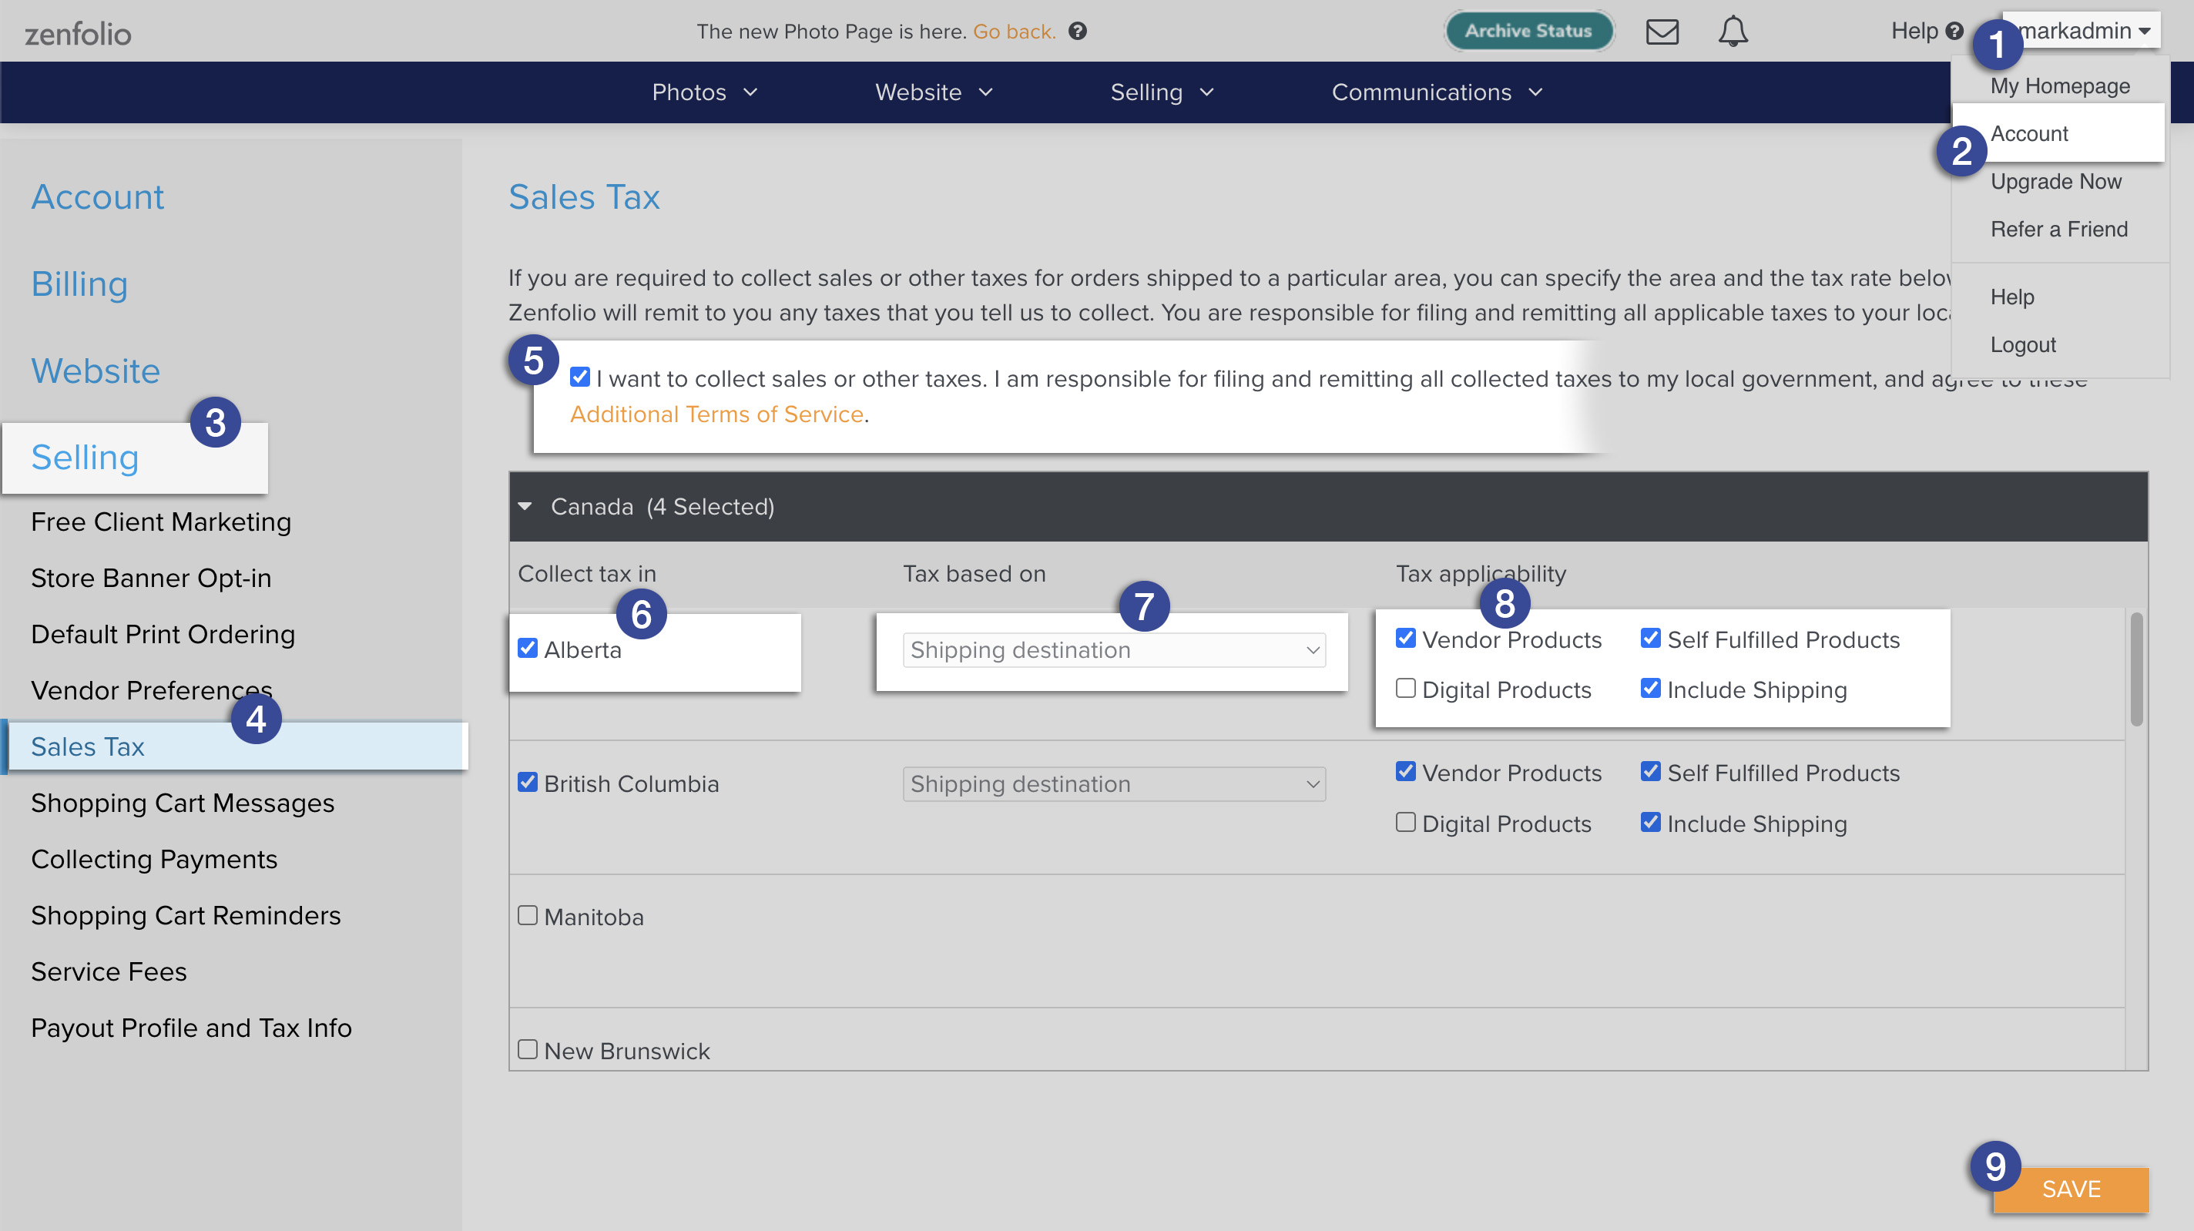Viewport: 2194px width, 1231px height.
Task: Click the Help question mark icon
Action: tap(1954, 32)
